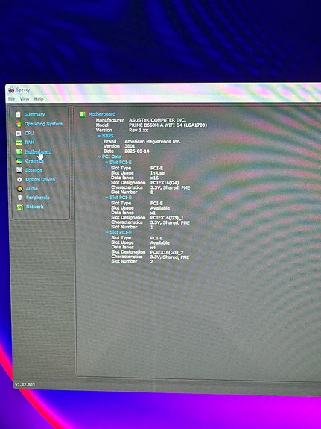Select the Operating System Windows flag icon

19,124
